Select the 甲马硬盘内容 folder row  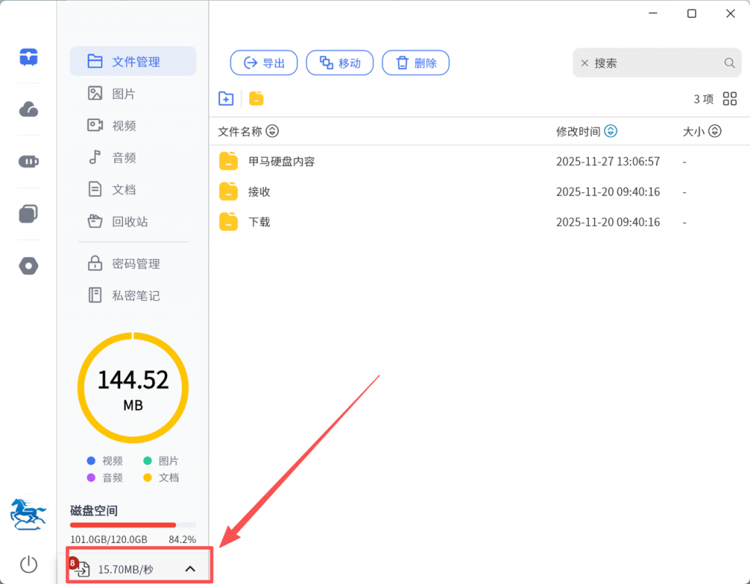pos(281,162)
